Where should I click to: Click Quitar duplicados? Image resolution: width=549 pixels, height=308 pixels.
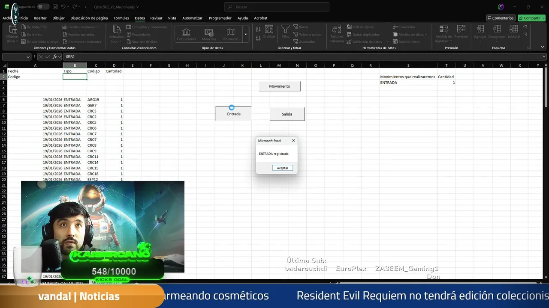pos(363,34)
